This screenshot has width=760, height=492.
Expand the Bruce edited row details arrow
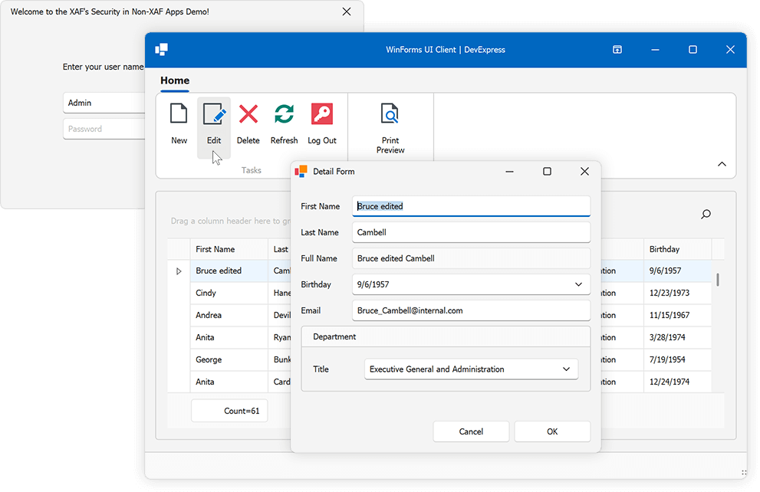(178, 271)
